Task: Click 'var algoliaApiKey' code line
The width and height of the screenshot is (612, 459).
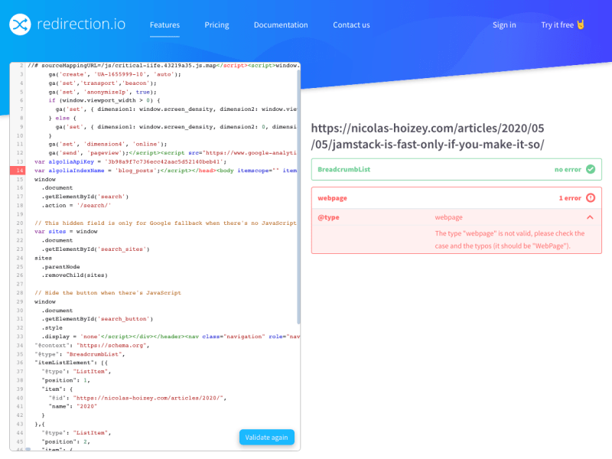Action: point(130,161)
